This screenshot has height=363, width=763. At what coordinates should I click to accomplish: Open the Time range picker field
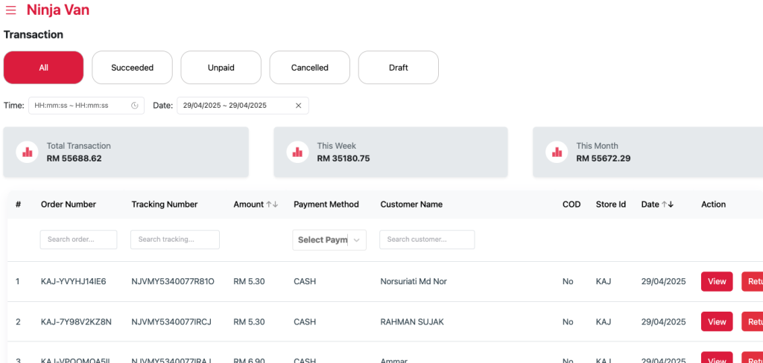point(86,106)
